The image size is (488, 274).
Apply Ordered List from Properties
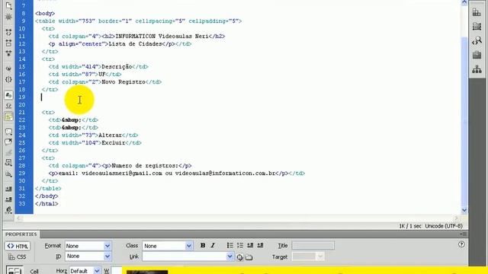[x=240, y=245]
